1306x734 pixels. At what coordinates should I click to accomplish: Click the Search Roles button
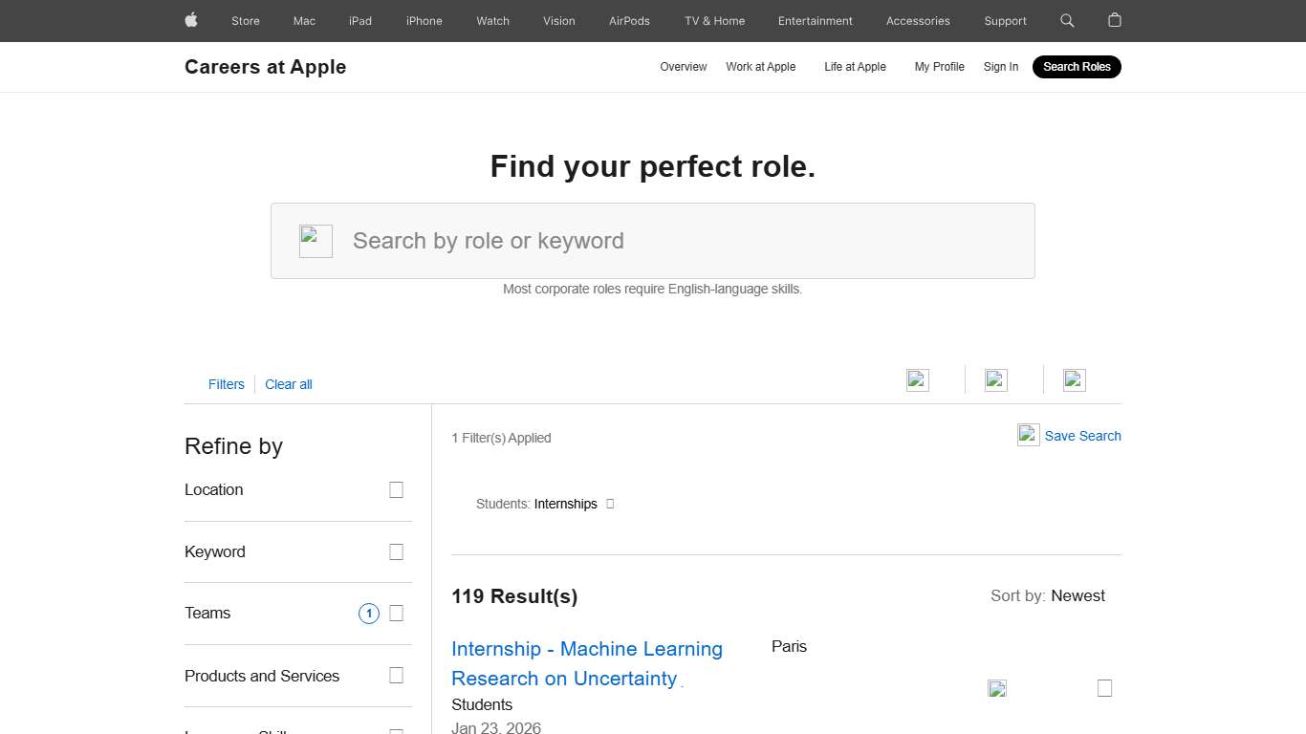[1077, 67]
